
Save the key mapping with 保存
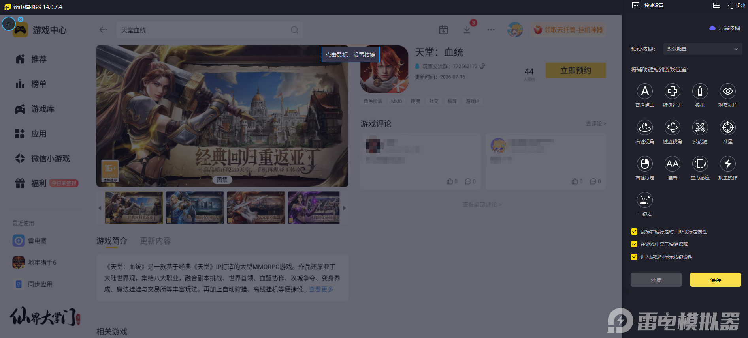716,280
